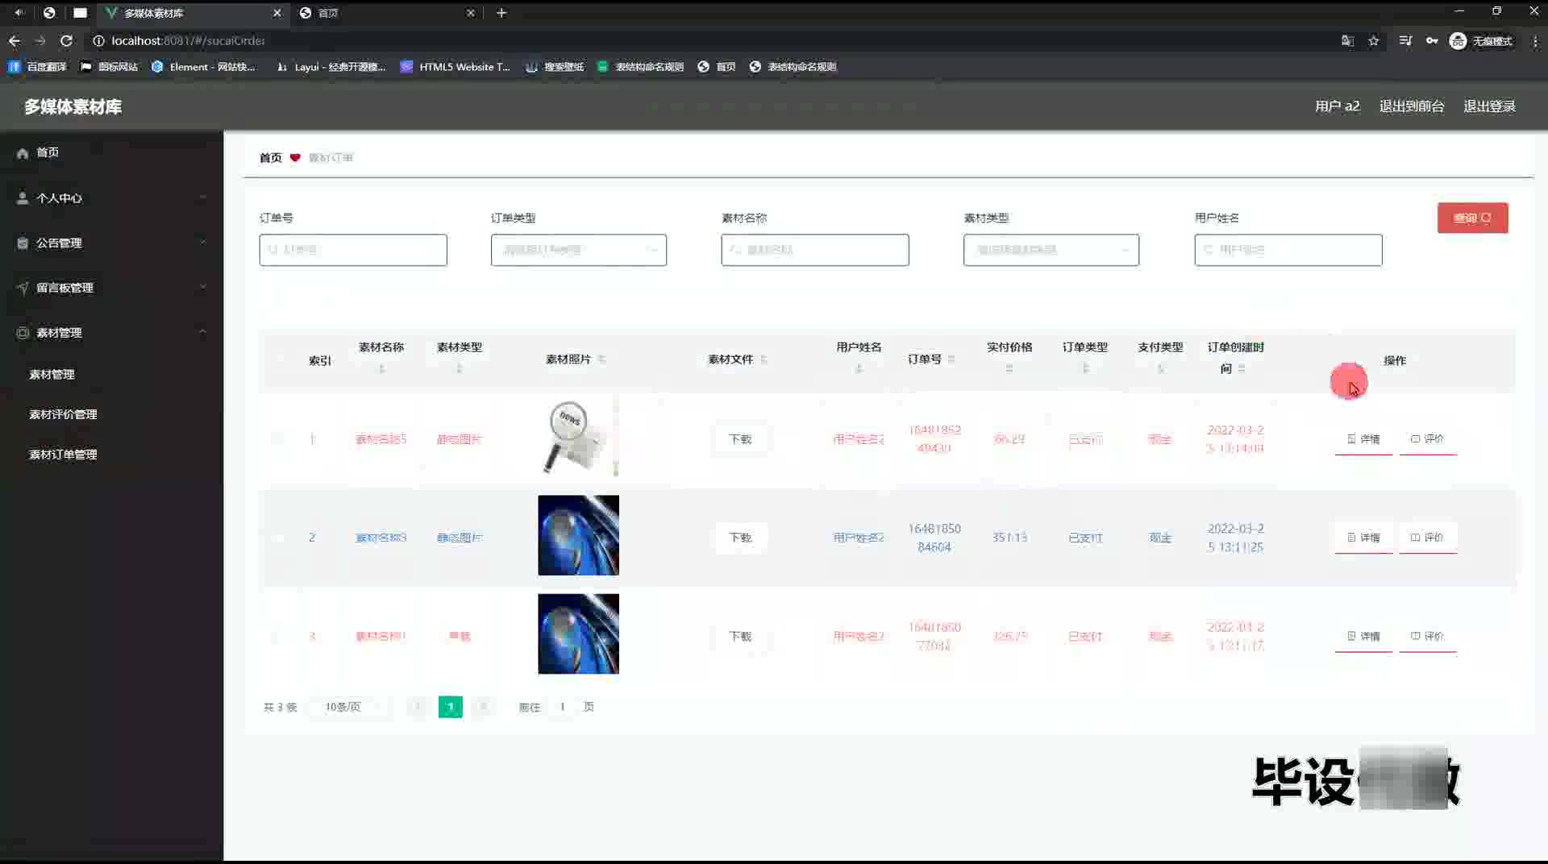
Task: Open the 10条/页 page size selector
Action: (352, 707)
